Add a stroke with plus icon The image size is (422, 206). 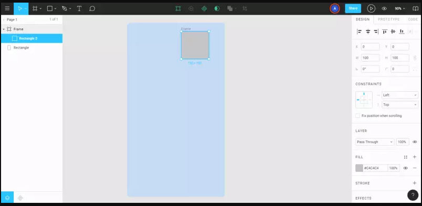pos(415,183)
